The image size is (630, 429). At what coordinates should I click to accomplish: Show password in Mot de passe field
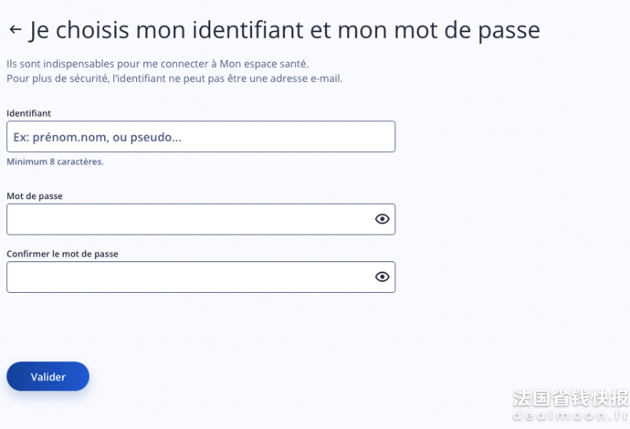(x=382, y=219)
